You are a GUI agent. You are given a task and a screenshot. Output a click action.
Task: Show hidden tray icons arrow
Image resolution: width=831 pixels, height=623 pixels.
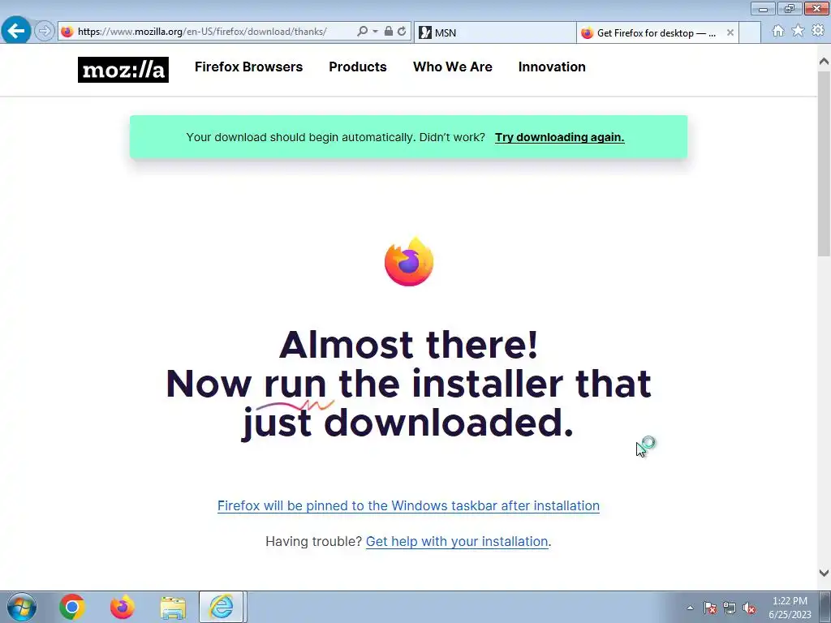(690, 608)
